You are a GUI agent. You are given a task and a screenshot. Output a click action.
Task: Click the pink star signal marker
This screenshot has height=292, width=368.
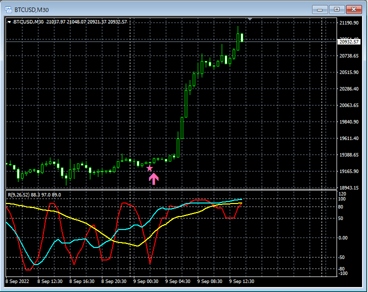[149, 168]
